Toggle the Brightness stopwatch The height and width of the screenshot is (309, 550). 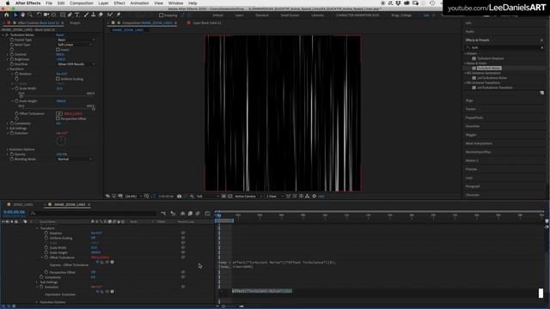tap(12, 59)
